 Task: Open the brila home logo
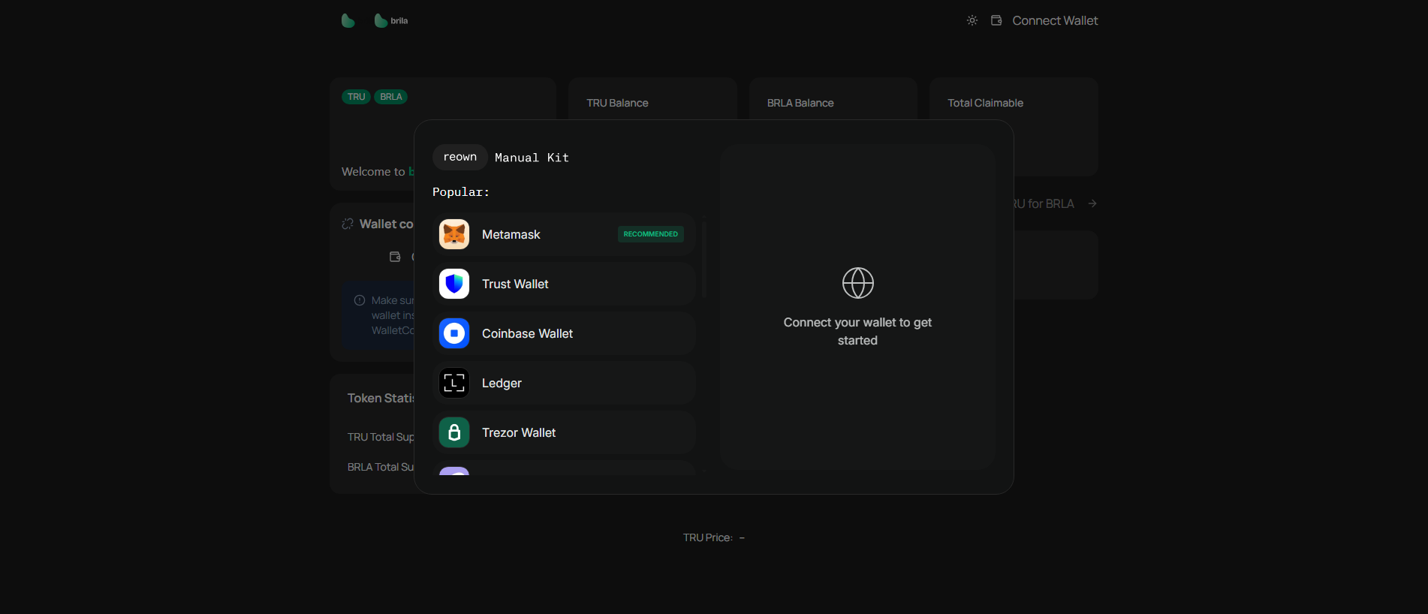coord(391,20)
